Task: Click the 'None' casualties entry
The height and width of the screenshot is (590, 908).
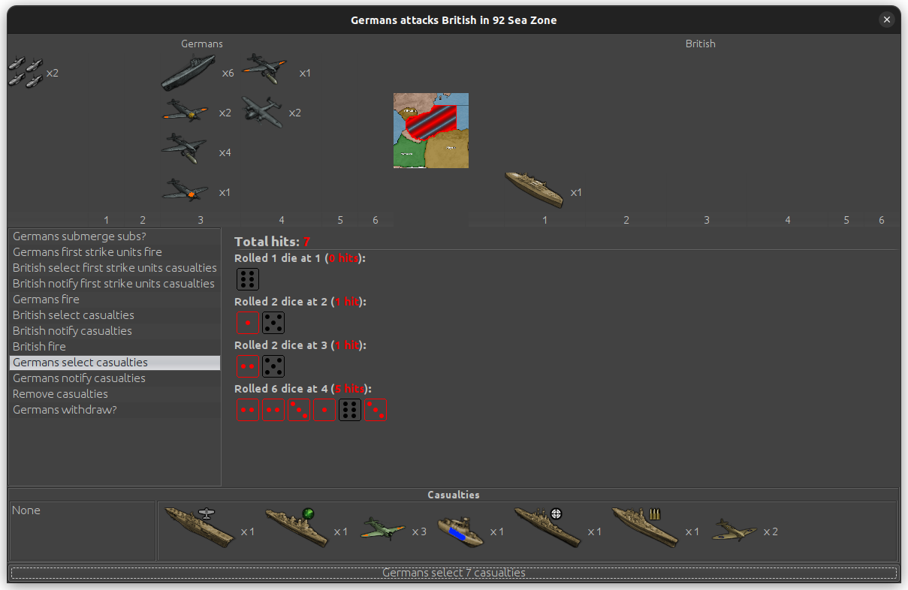Action: pos(26,510)
